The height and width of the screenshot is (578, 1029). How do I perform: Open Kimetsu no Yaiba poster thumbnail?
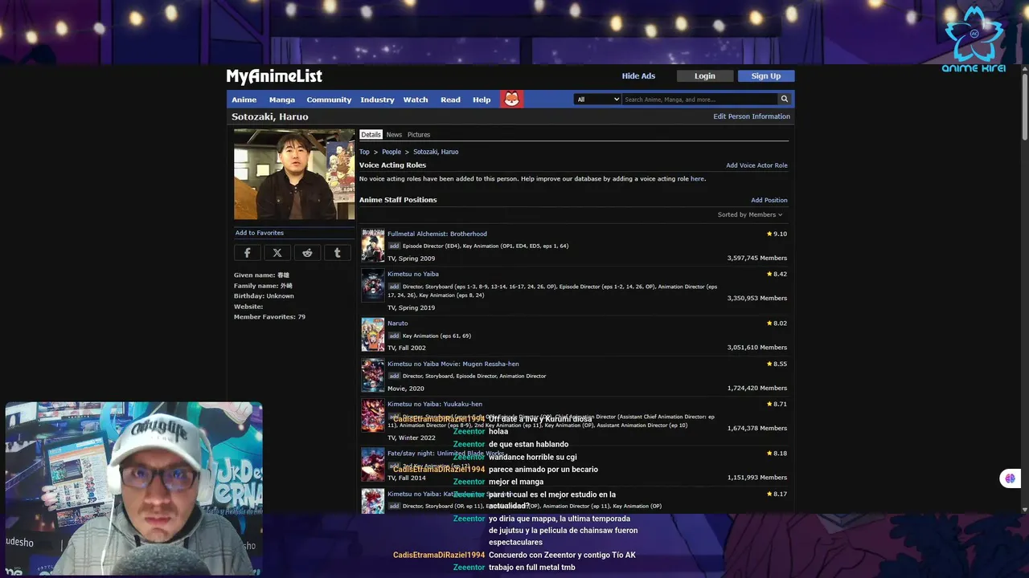[x=373, y=285]
